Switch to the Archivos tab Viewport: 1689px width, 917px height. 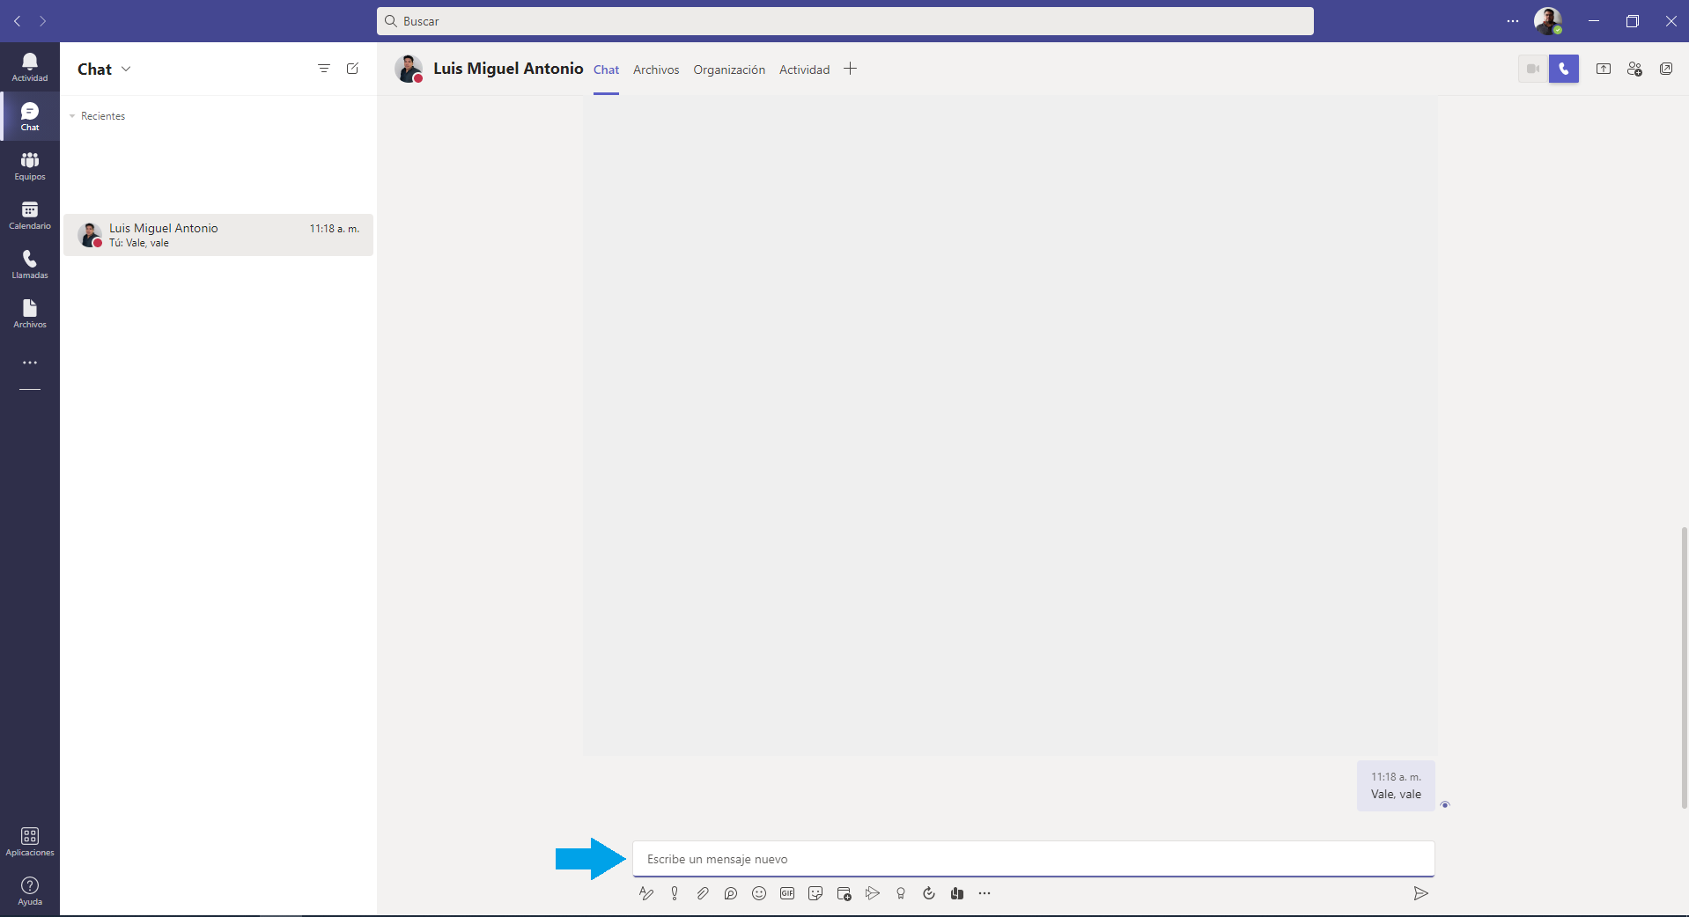click(x=656, y=70)
